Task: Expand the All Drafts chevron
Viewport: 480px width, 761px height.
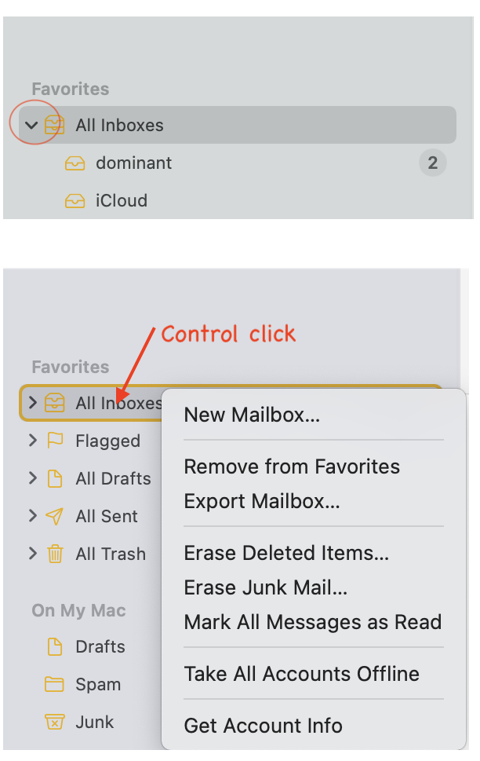Action: tap(32, 478)
